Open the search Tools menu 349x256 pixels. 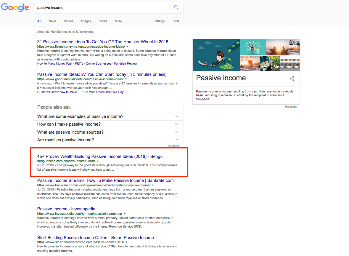(x=176, y=21)
